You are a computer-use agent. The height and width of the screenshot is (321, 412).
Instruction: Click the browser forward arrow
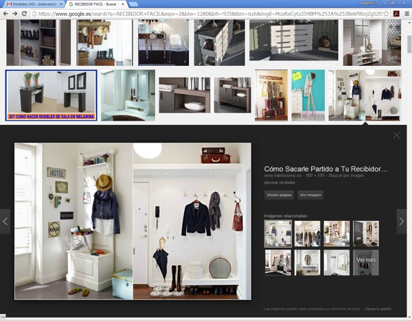15,13
